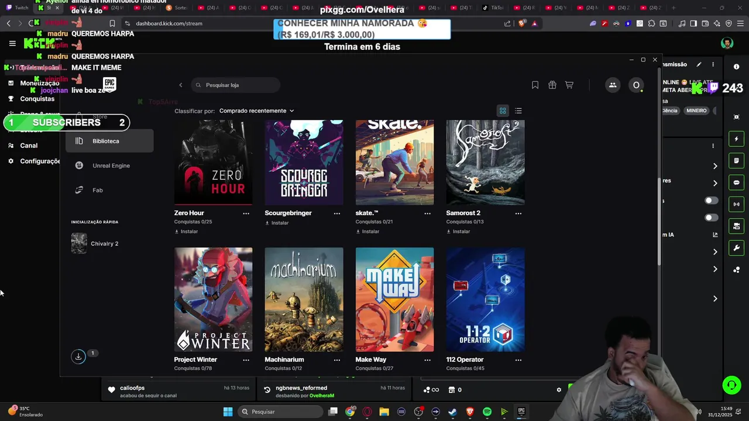The image size is (749, 421).
Task: Go back with the Epic launcher arrow
Action: (x=181, y=85)
